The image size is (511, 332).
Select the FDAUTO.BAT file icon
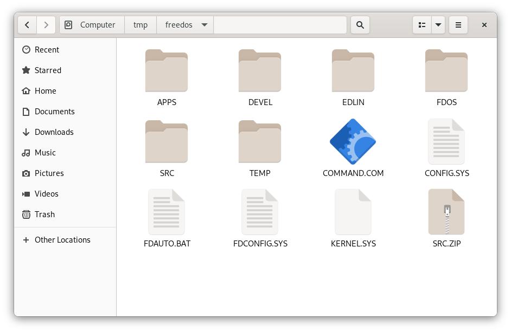coord(167,212)
